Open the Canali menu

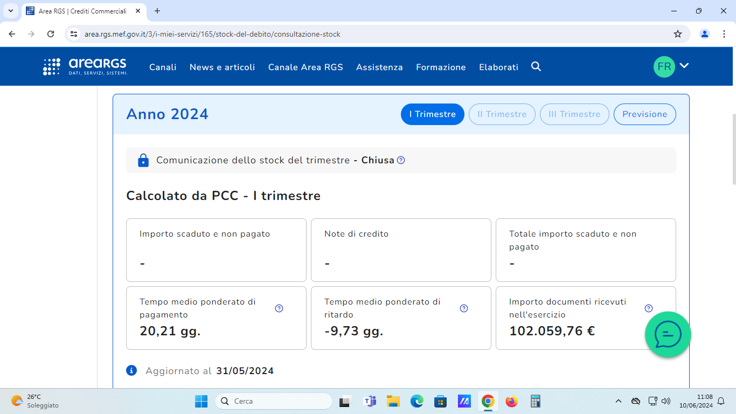(x=163, y=67)
